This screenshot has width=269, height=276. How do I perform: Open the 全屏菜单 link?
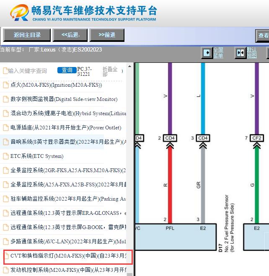click(x=218, y=53)
